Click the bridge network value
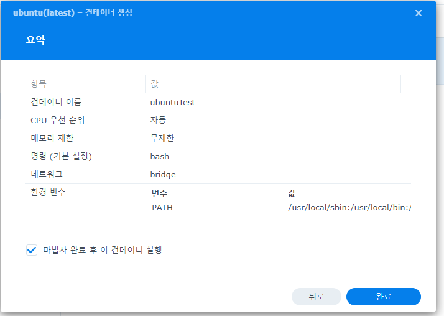 (163, 174)
